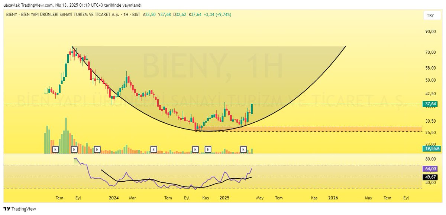Click the 2026 label on the time axis
This screenshot has width=446, height=215.
[333, 198]
